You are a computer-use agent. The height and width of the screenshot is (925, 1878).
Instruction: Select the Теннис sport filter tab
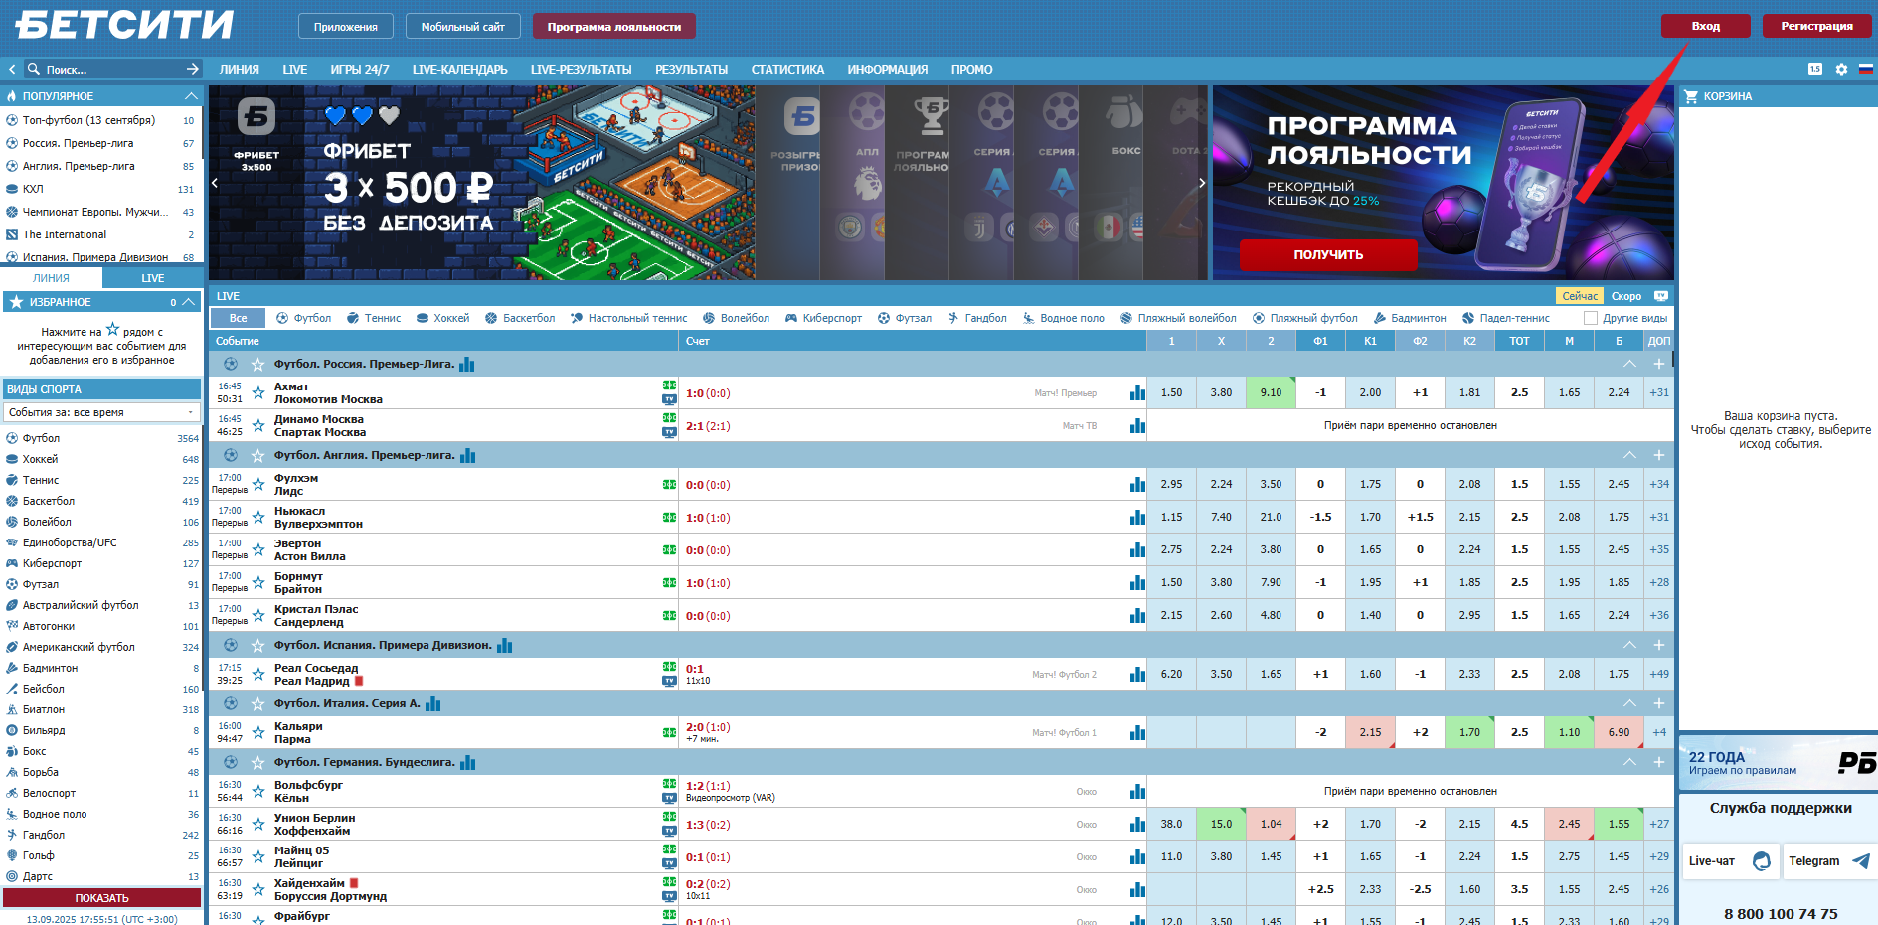(374, 318)
